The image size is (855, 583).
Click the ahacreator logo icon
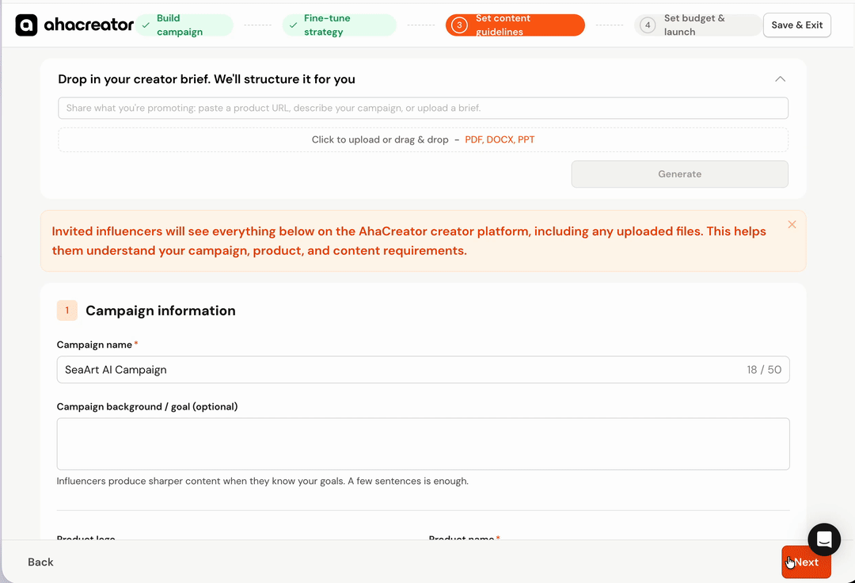click(26, 25)
